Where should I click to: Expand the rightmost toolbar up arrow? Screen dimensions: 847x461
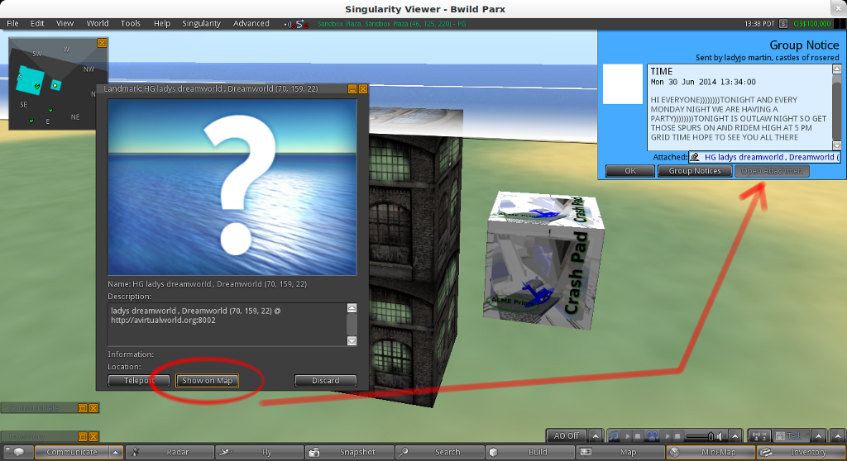(838, 435)
